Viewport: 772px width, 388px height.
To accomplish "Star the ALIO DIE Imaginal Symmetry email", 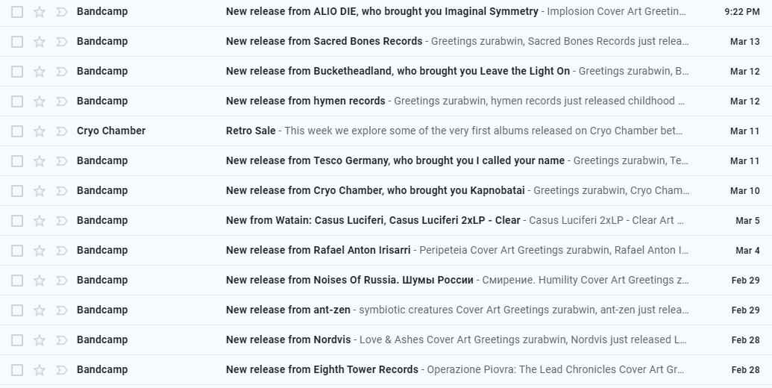I will point(40,12).
